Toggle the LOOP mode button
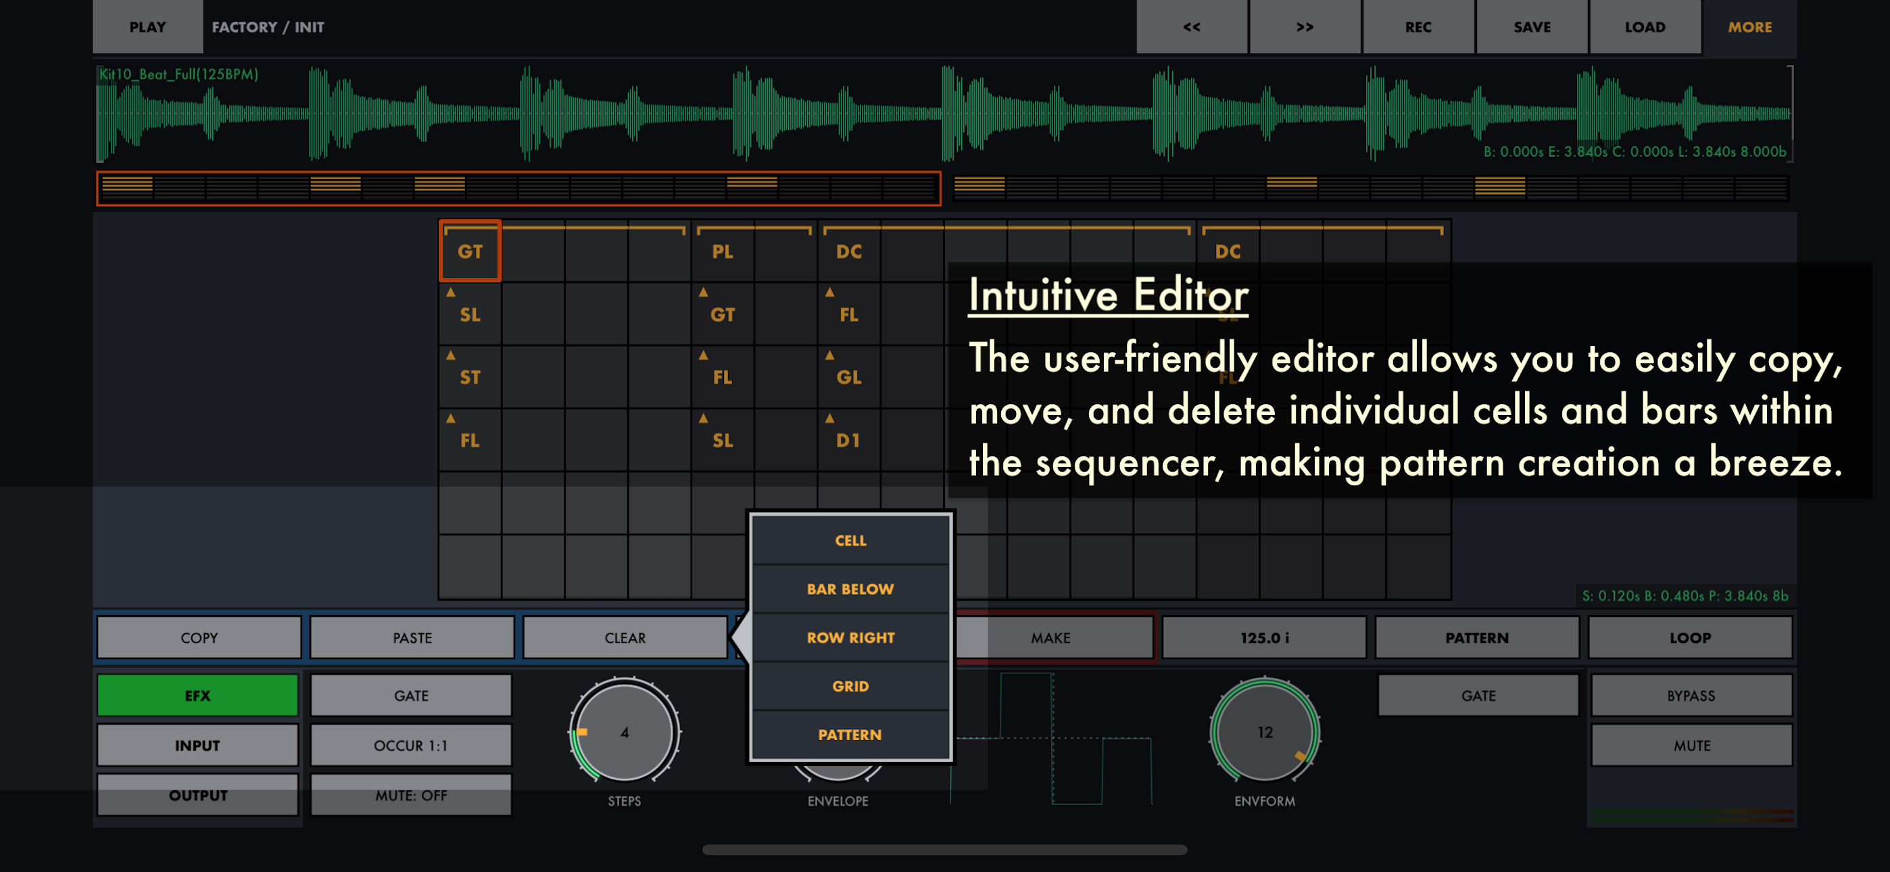The image size is (1890, 872). click(1690, 637)
